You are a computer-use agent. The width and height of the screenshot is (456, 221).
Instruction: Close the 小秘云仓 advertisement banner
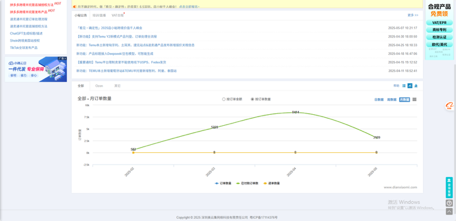coord(65,59)
